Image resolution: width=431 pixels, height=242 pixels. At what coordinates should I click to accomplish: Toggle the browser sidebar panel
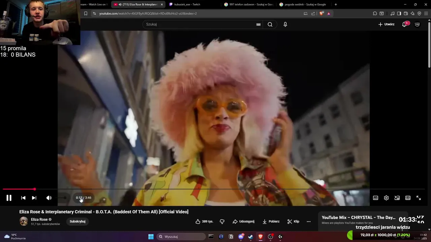tap(399, 13)
